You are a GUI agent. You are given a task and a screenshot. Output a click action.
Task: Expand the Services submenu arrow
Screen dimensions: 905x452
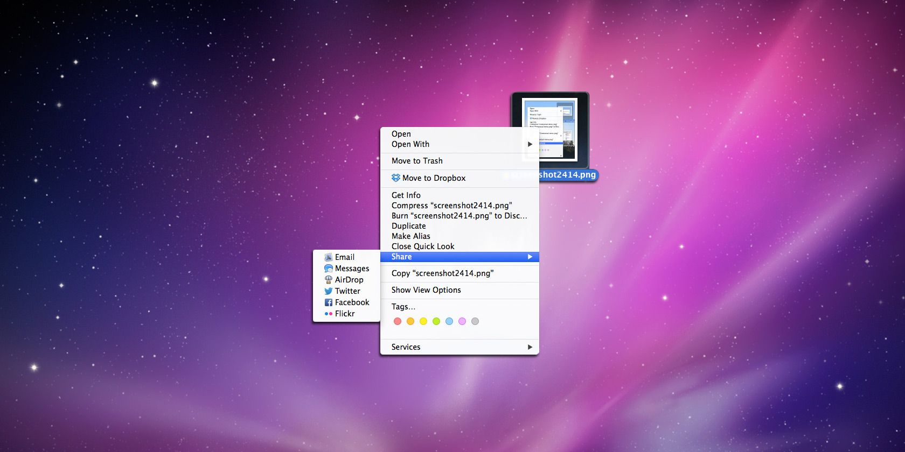point(530,347)
